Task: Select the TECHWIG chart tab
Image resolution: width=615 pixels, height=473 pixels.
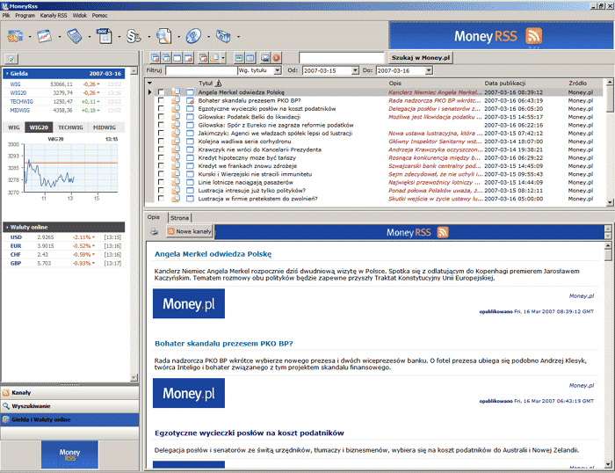Action: coord(70,127)
